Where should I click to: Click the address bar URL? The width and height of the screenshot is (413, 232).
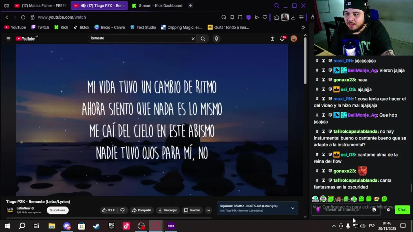pos(62,17)
